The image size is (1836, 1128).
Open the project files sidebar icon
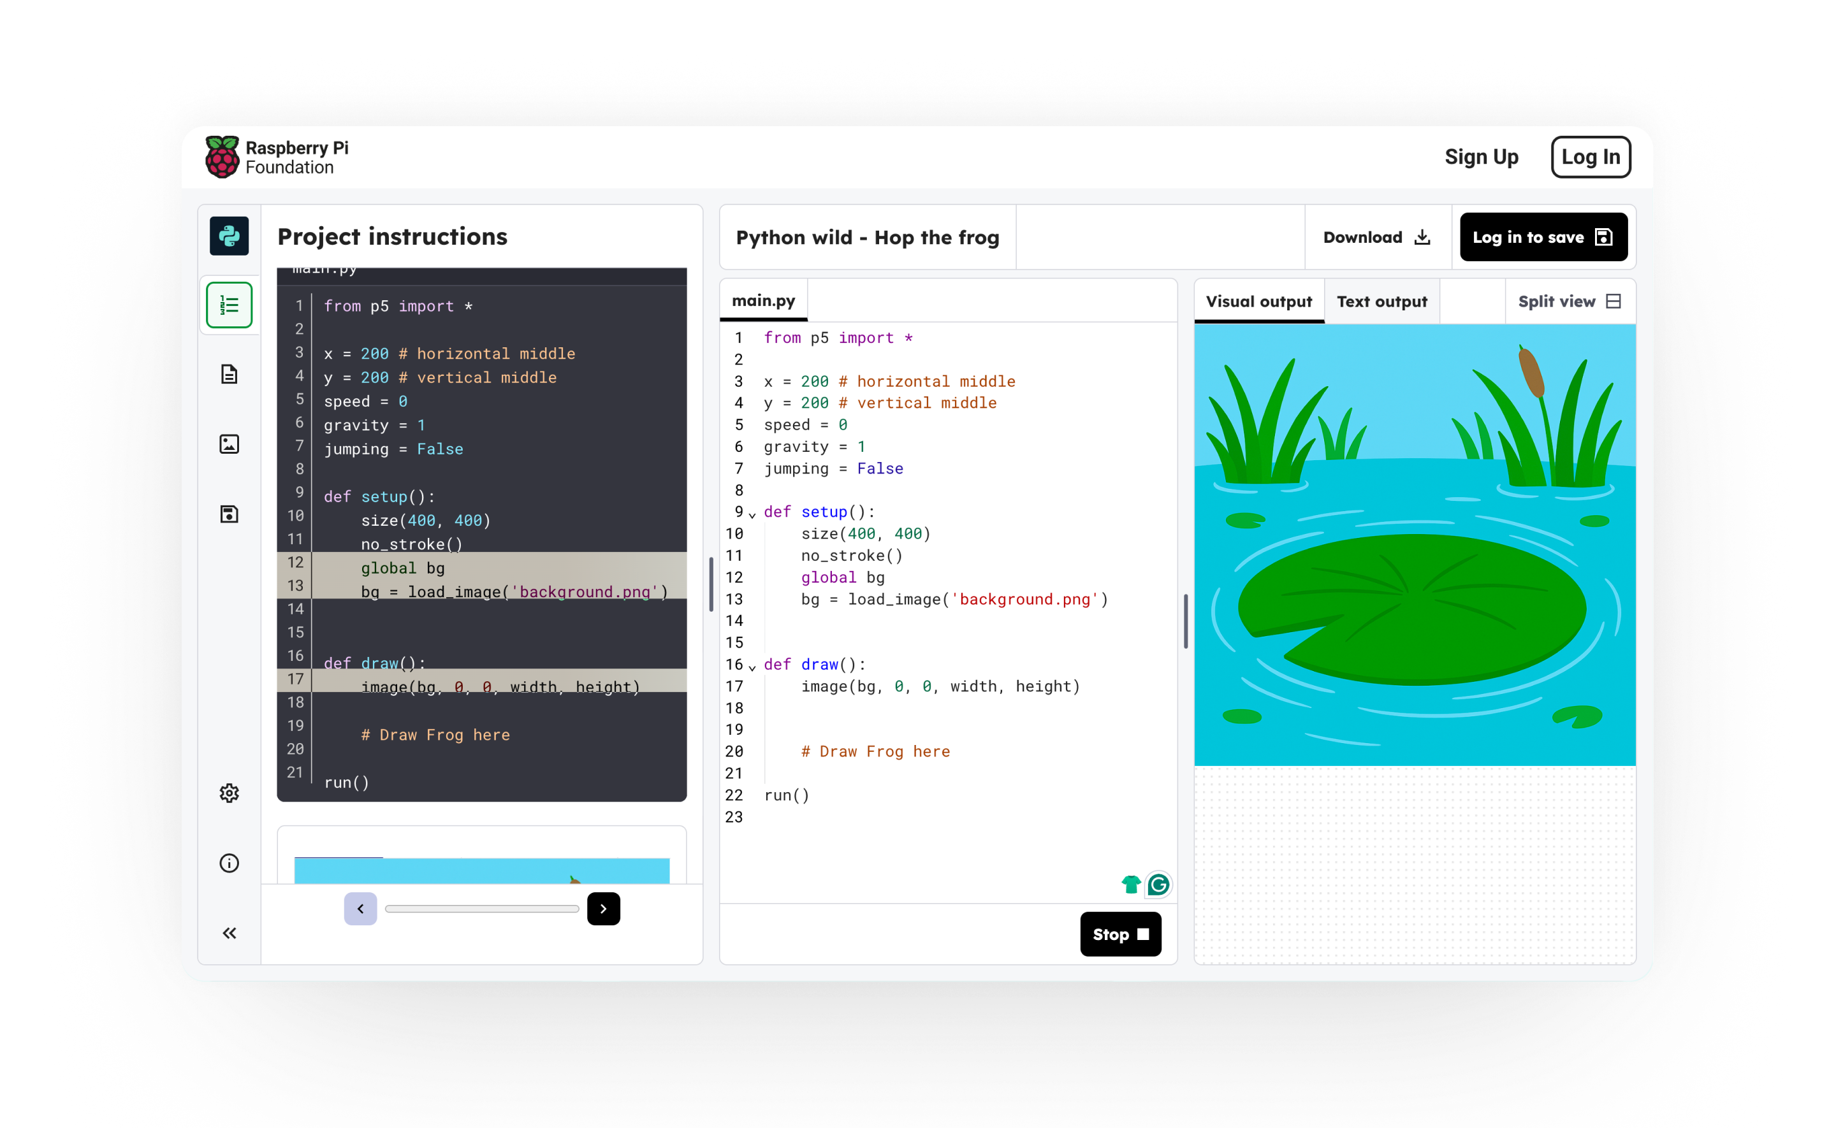pyautogui.click(x=229, y=373)
